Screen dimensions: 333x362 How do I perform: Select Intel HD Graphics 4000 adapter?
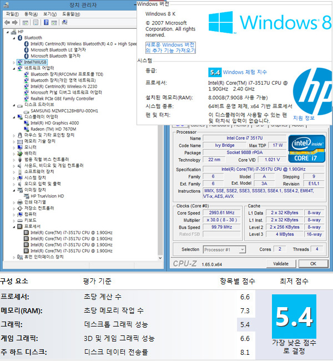point(54,123)
